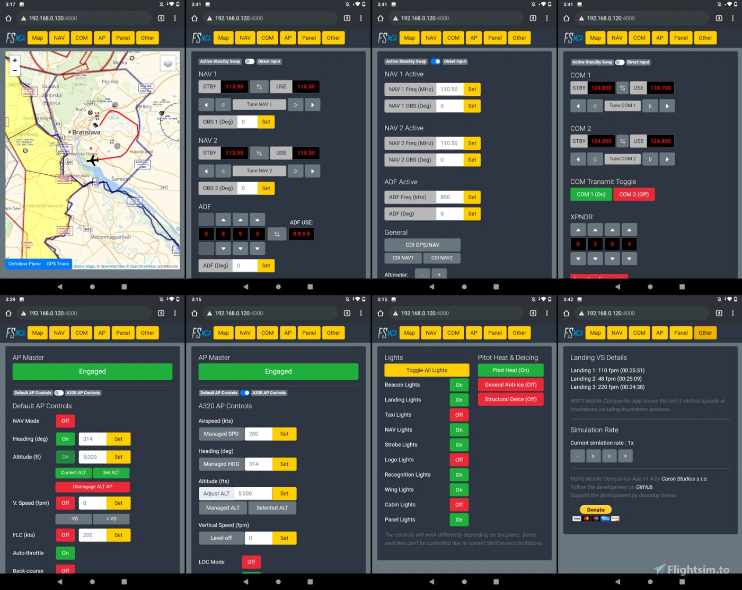Viewport: 742px width, 590px height.
Task: Click the Managed SPD button
Action: click(x=222, y=434)
